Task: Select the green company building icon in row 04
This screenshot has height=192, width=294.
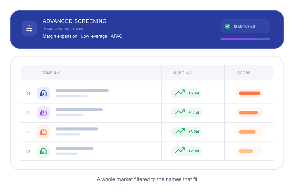Action: pyautogui.click(x=43, y=151)
